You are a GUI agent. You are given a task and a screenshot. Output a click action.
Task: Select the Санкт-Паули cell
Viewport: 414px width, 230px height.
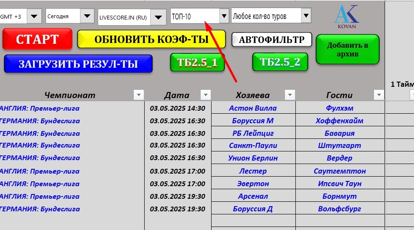pos(253,145)
